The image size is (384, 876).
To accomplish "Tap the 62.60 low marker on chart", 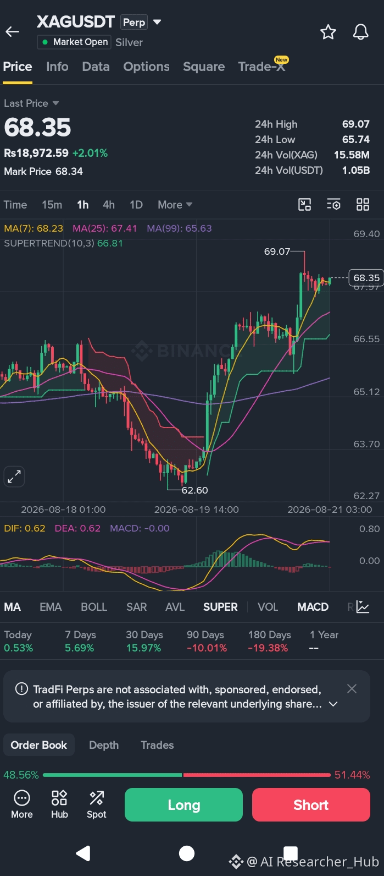I will click(194, 490).
